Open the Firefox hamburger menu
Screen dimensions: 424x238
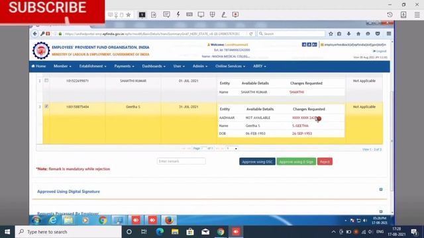pos(389,34)
